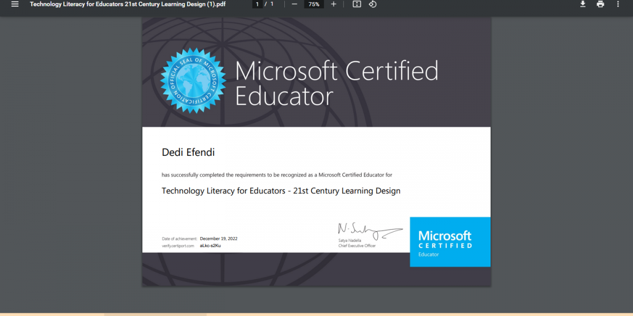Screen dimensions: 633x316
Task: Click the 75% zoom level field
Action: click(314, 4)
